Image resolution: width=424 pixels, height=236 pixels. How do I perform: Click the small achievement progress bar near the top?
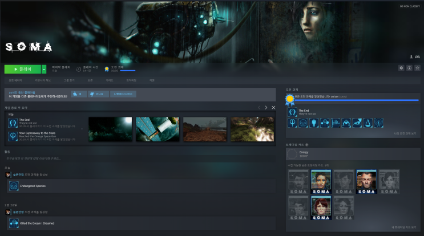click(128, 71)
